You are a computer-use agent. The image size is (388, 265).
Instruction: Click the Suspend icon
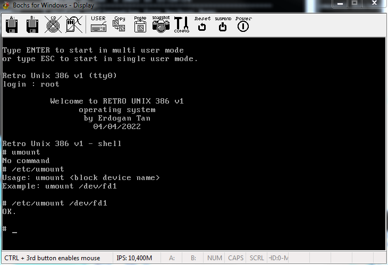(x=223, y=24)
